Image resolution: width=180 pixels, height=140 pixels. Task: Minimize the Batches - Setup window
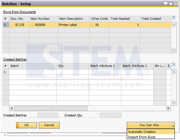[x=166, y=4]
